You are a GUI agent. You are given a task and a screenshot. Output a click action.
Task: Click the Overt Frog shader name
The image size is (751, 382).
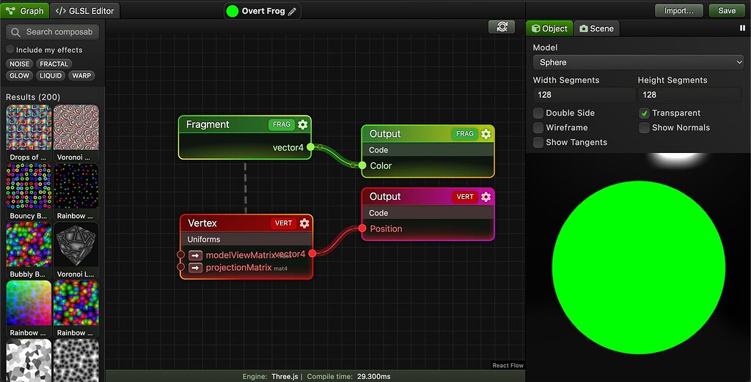[263, 12]
